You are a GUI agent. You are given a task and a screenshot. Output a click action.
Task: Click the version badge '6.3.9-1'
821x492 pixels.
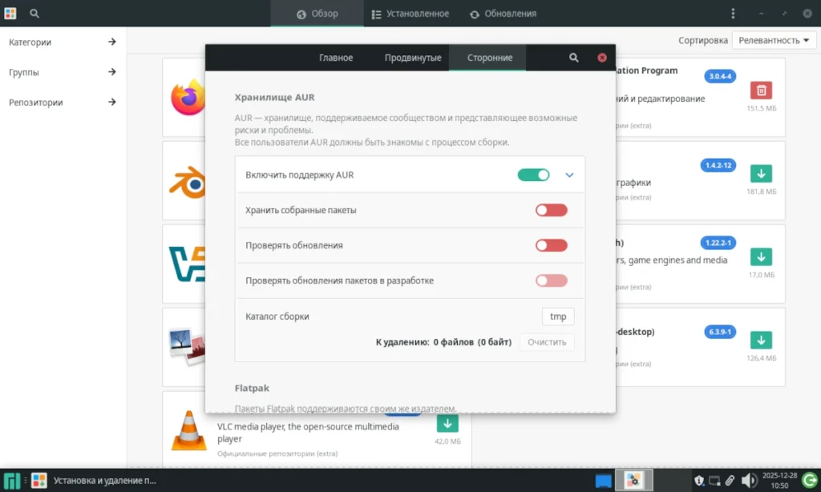pos(719,332)
